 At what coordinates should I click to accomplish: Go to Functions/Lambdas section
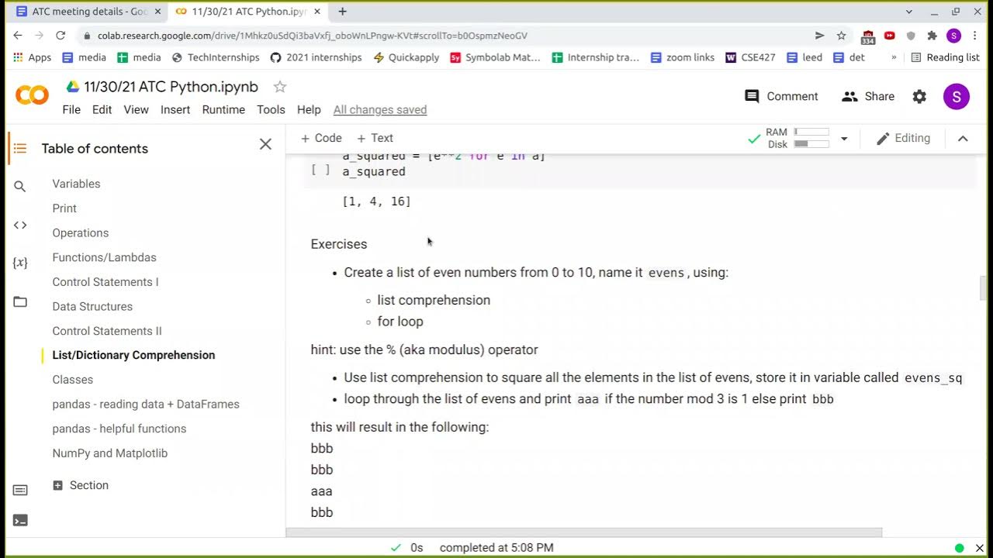coord(104,257)
